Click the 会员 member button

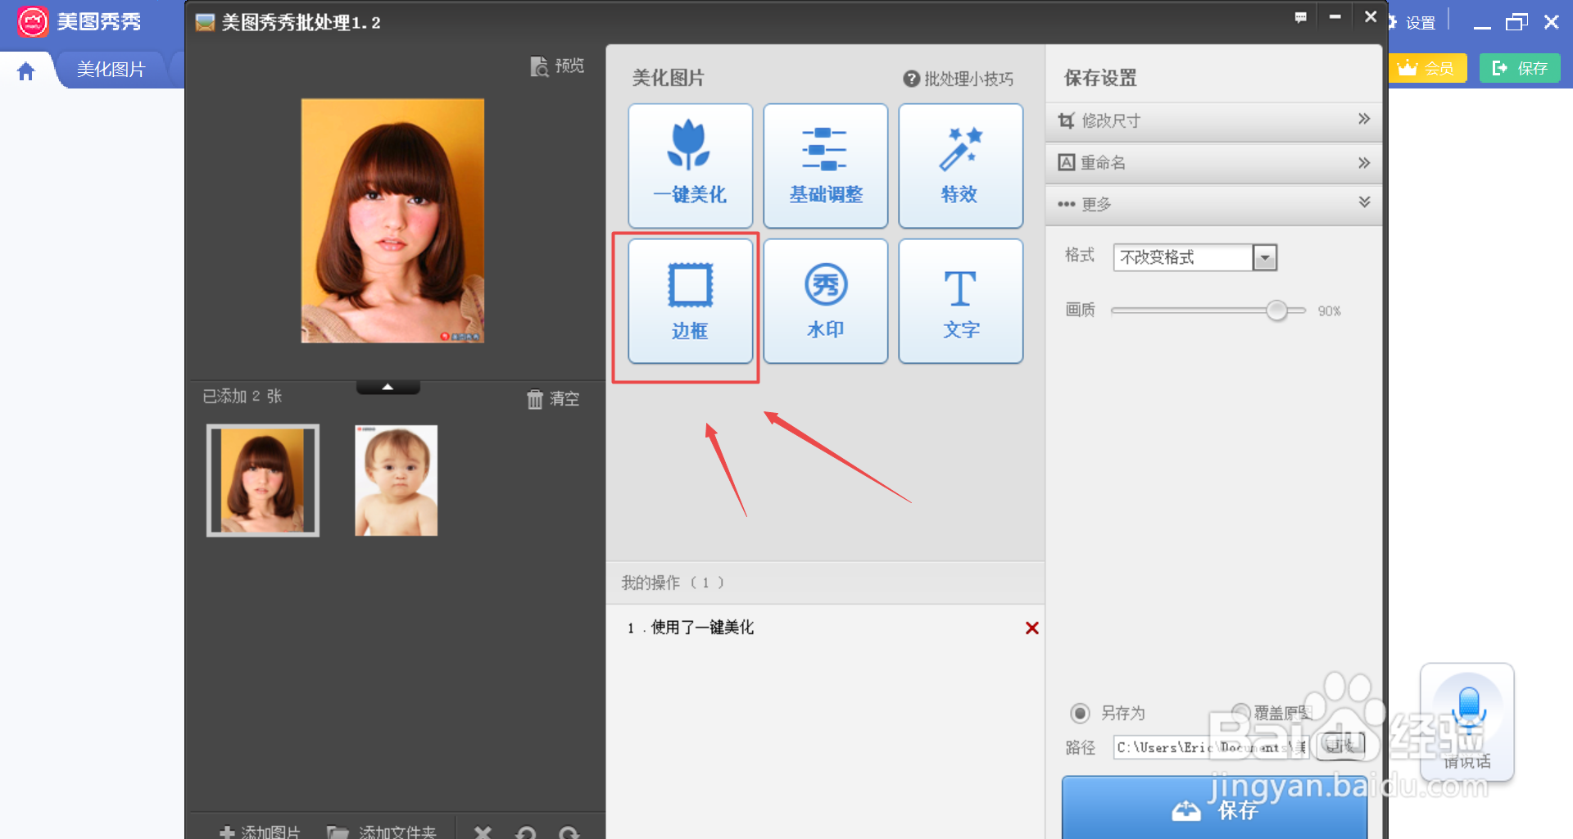1428,68
